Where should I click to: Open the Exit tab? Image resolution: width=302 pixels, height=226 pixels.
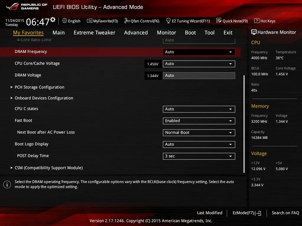[x=228, y=33]
